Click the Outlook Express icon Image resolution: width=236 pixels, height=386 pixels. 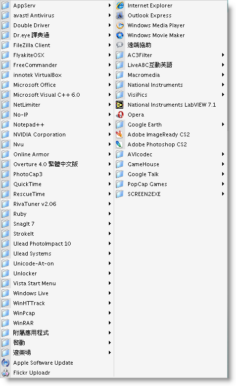120,15
